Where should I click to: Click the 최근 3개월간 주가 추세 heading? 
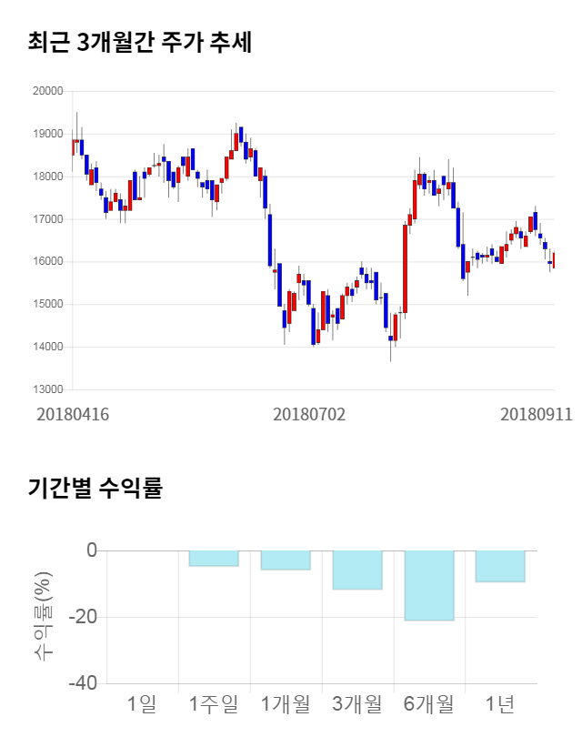(140, 43)
